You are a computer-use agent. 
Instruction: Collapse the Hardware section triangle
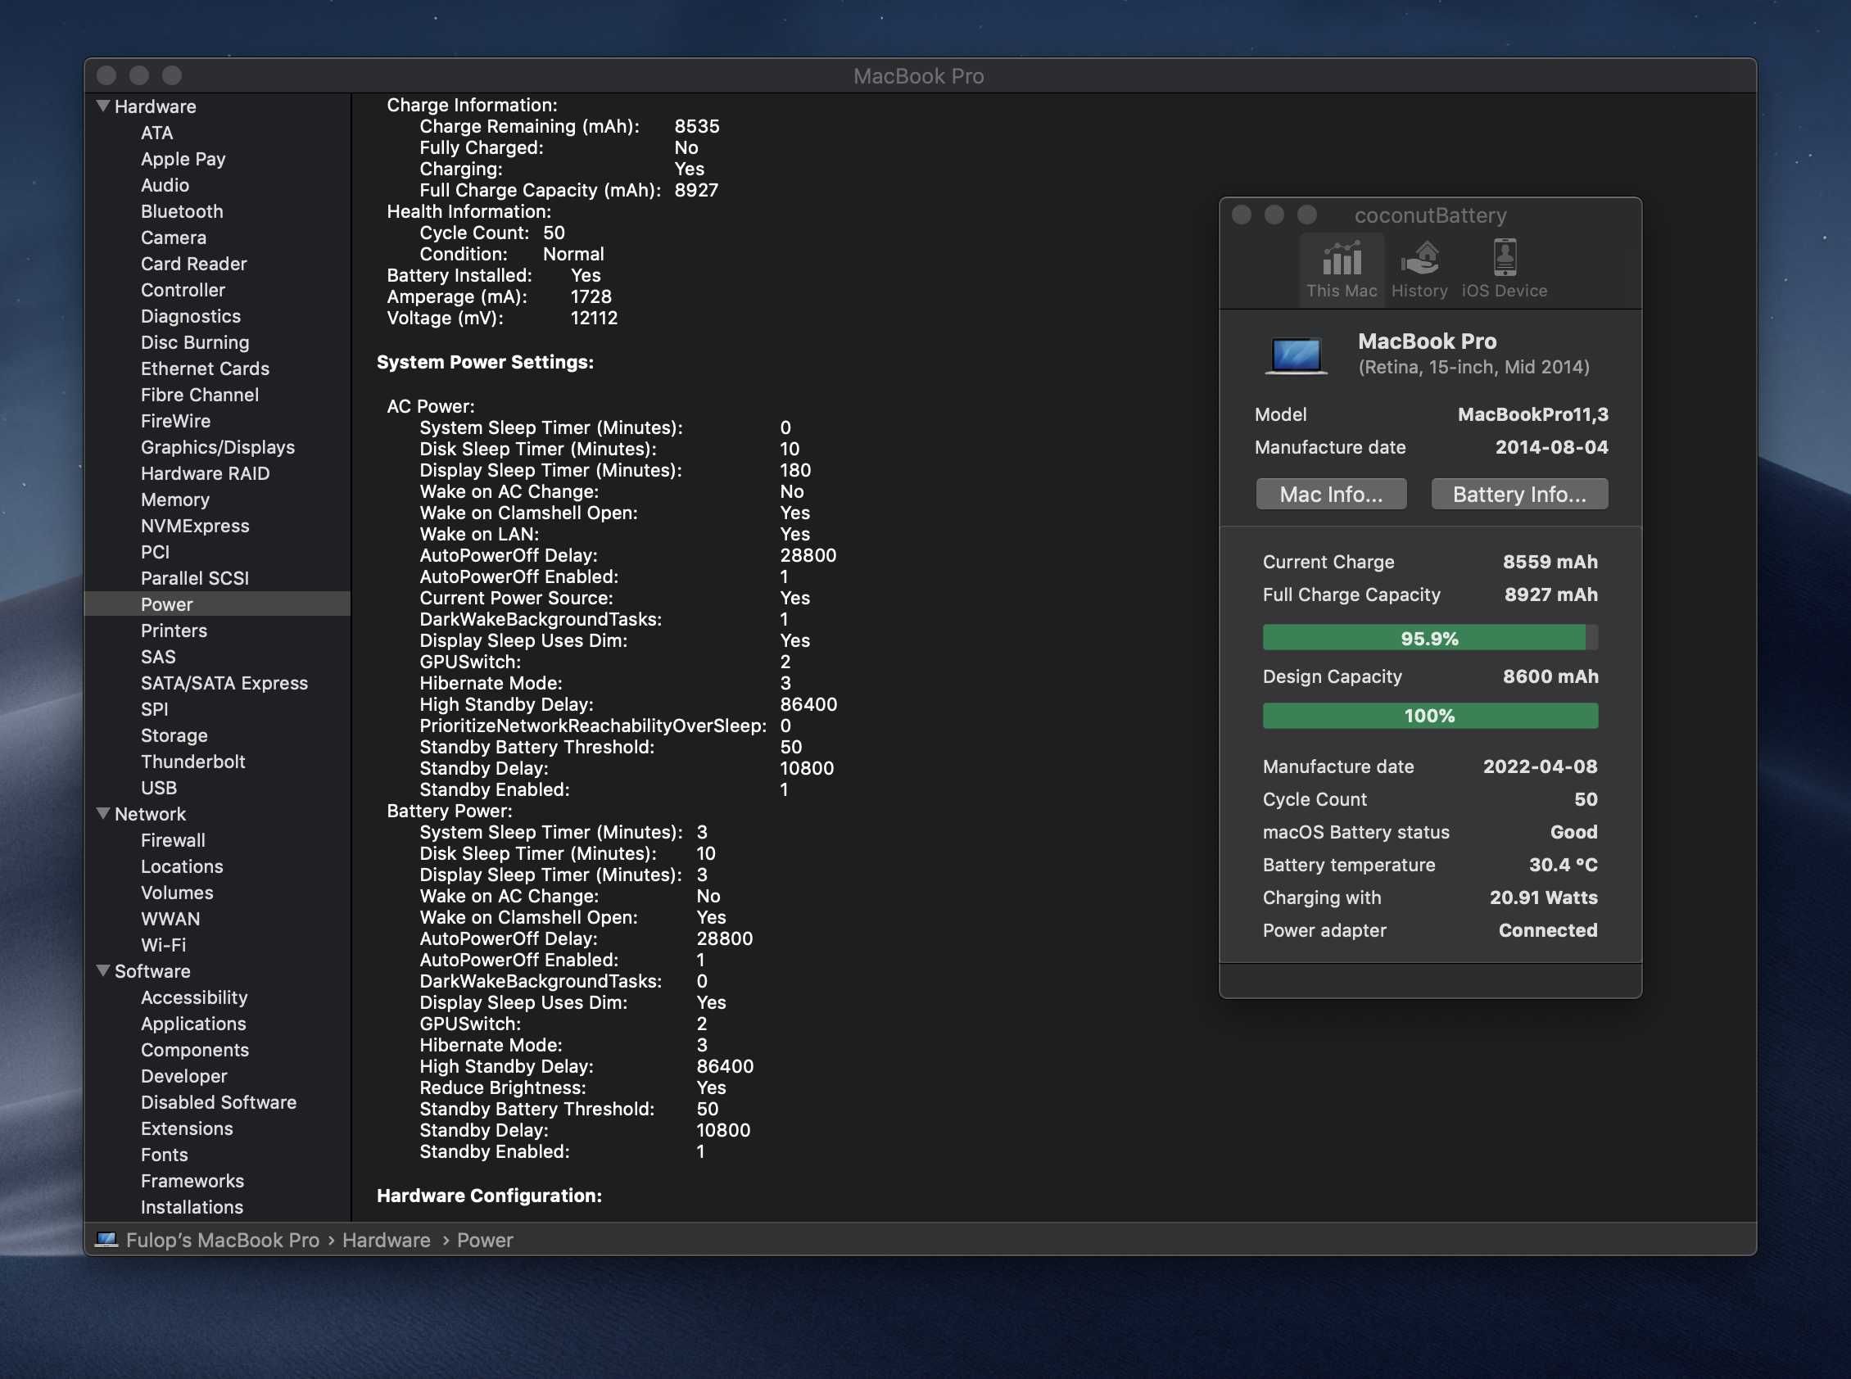(103, 106)
